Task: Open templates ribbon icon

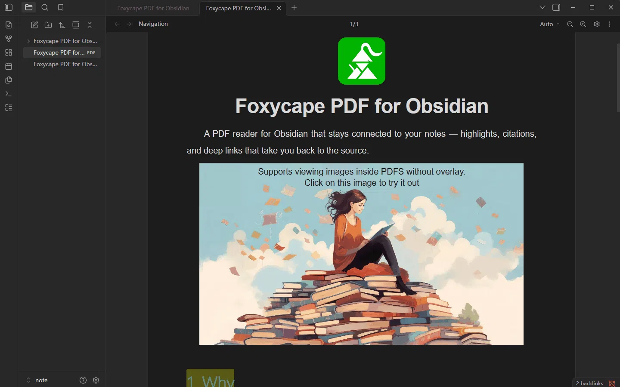Action: tap(9, 80)
